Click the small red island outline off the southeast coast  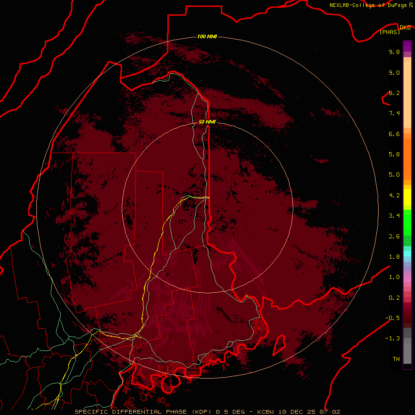(x=279, y=345)
